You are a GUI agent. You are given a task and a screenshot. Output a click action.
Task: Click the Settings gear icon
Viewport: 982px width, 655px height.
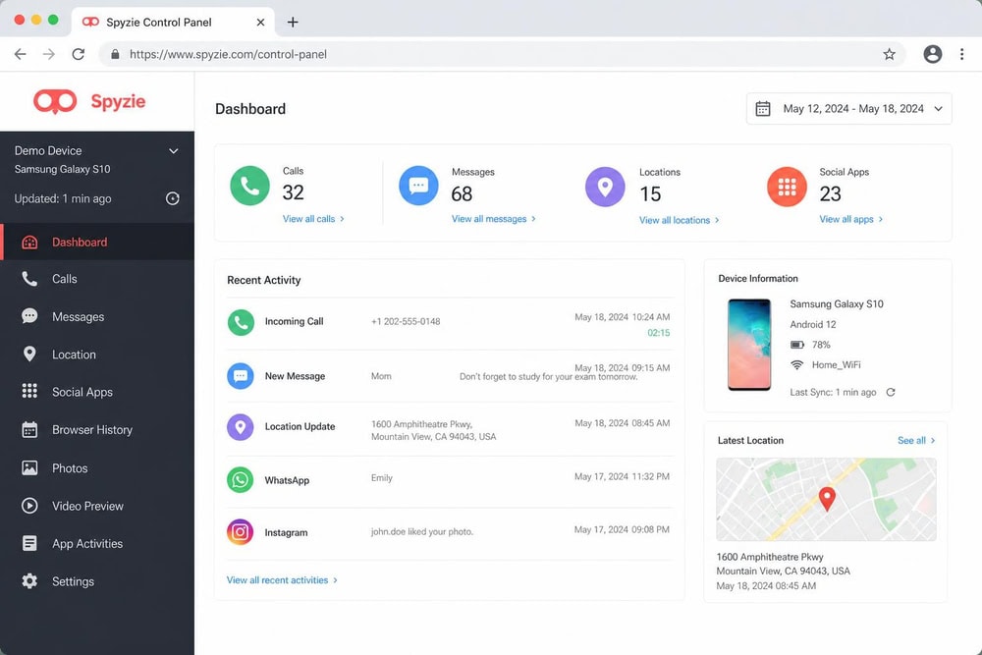(29, 581)
